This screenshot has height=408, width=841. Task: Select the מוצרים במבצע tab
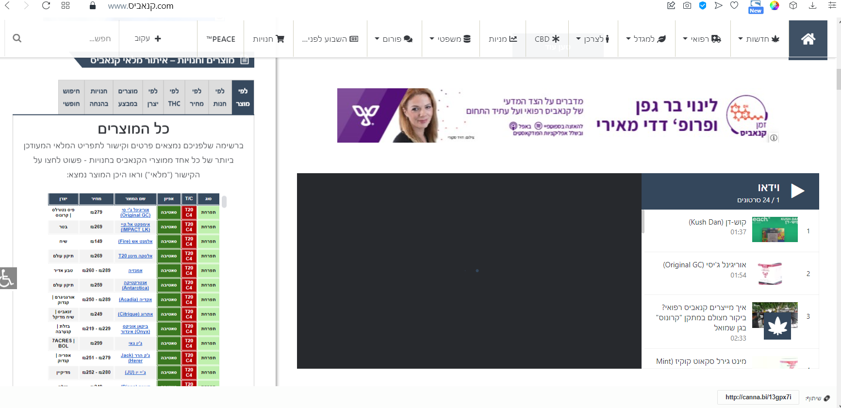click(128, 97)
